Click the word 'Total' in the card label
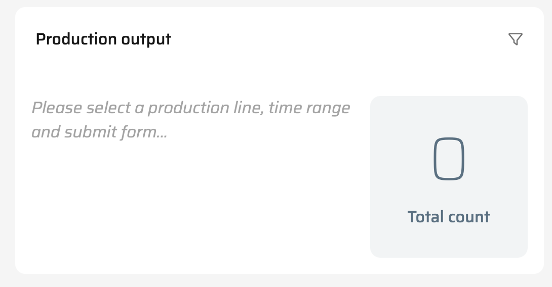The height and width of the screenshot is (287, 552). pos(424,217)
